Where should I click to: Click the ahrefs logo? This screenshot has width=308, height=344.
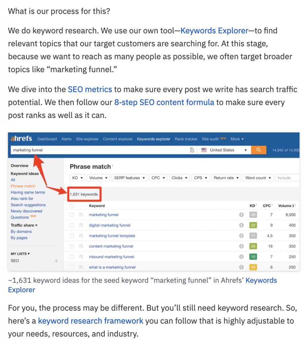point(21,138)
